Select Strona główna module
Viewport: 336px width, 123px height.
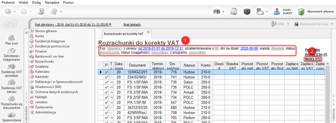pos(46,31)
